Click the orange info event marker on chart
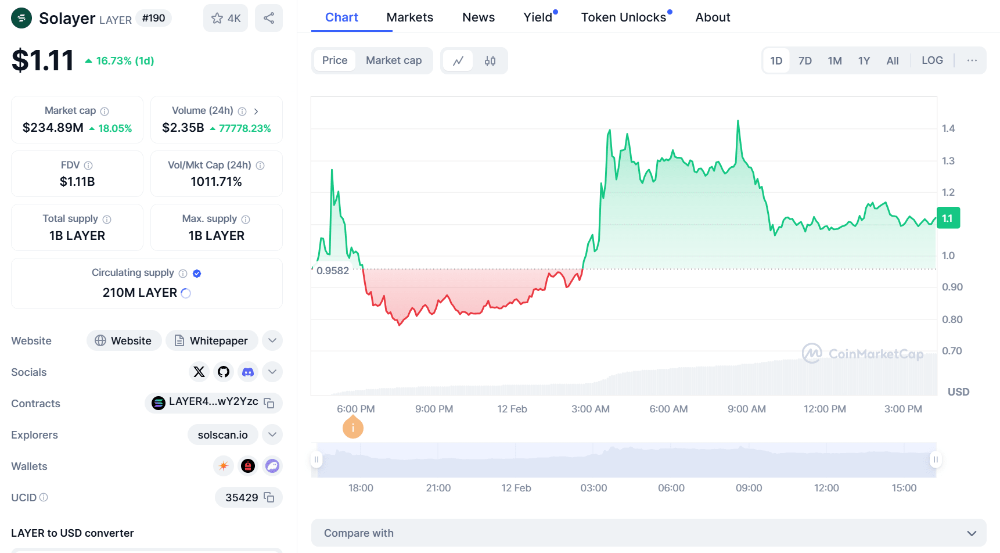Viewport: 1000px width, 553px height. (353, 428)
